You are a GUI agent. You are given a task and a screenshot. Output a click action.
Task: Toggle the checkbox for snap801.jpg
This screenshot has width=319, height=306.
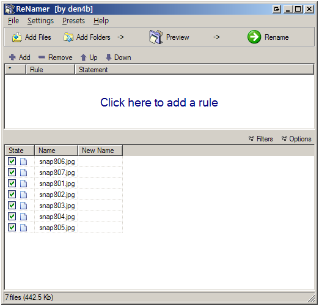click(12, 184)
